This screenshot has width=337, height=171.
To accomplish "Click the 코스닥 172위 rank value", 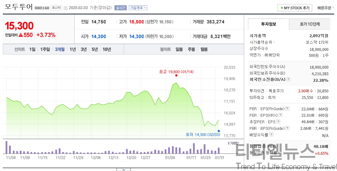I will pyautogui.click(x=317, y=42).
